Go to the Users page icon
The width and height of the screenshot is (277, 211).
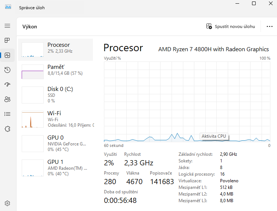(7, 99)
